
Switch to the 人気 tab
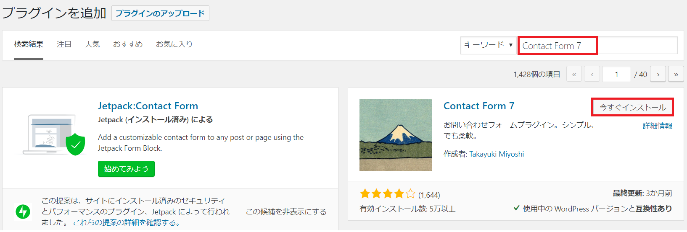pos(92,44)
